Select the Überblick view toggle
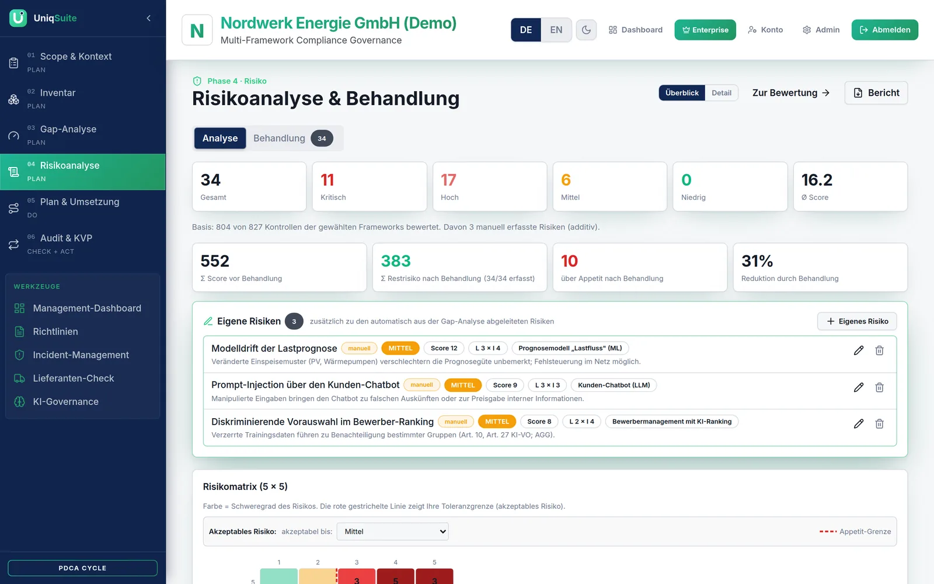 [x=682, y=93]
